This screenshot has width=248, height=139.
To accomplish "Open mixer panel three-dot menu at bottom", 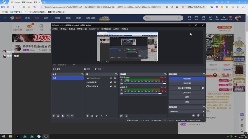I will coord(126,116).
